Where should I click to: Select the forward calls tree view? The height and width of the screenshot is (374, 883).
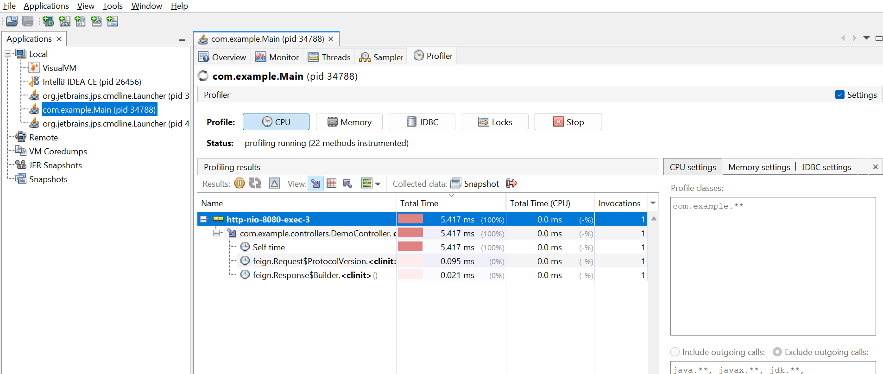point(315,184)
